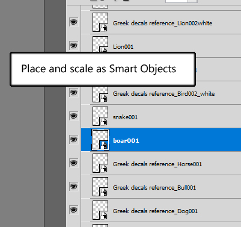
Task: Select layer named Greek decals reference_Bird002_white
Action: (x=163, y=94)
